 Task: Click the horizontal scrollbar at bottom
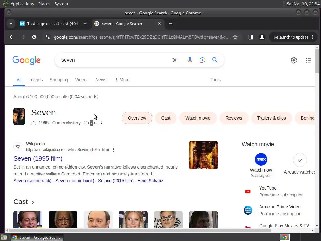[140, 230]
